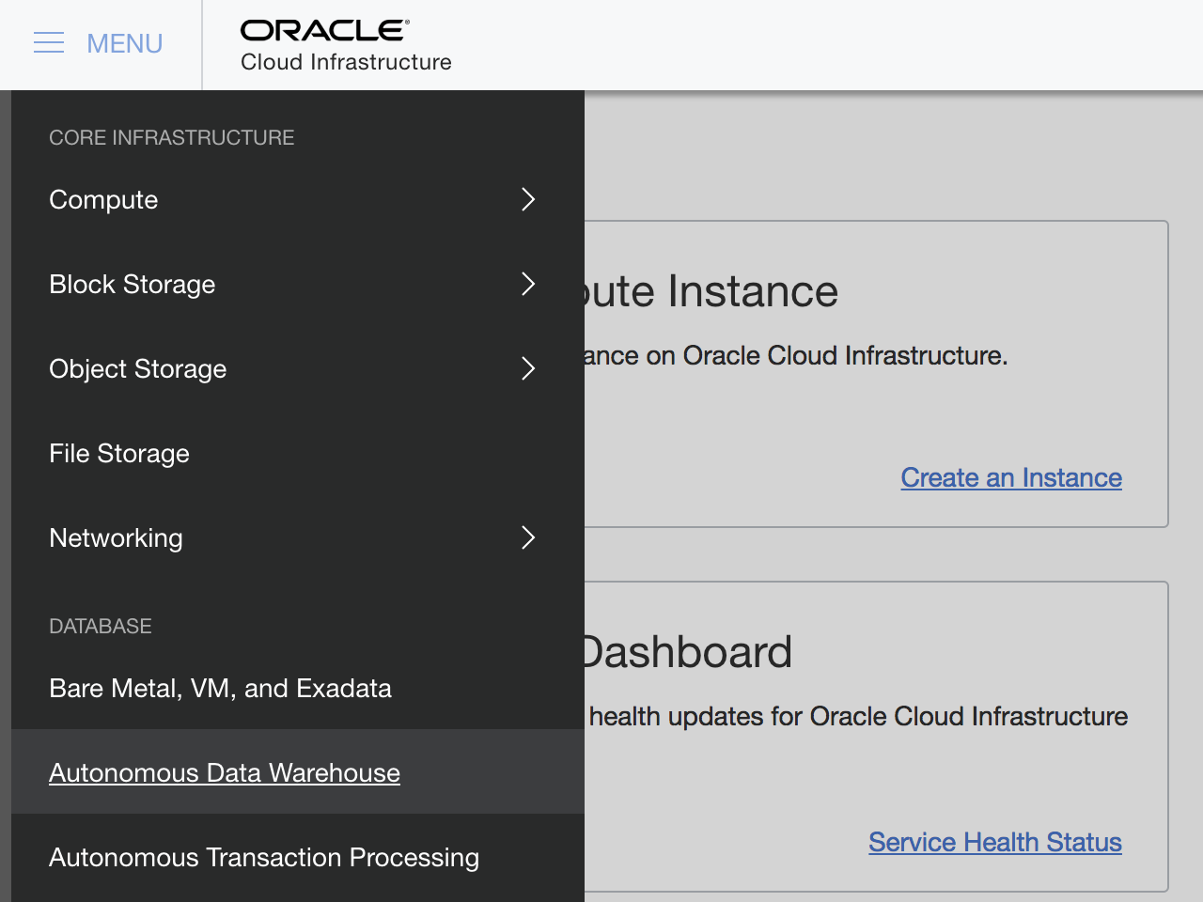Open Autonomous Transaction Processing

pyautogui.click(x=298, y=857)
